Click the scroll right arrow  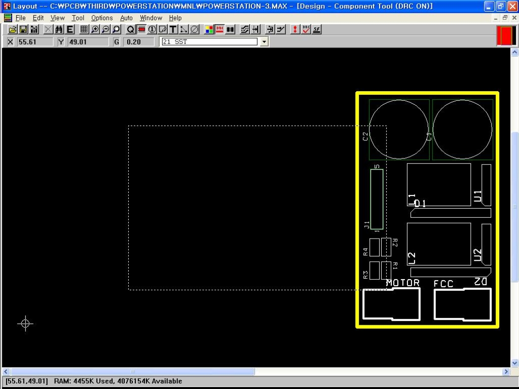click(506, 371)
